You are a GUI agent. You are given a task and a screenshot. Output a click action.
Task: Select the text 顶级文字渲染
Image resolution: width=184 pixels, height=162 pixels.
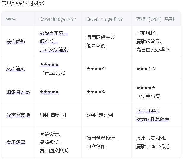(x=54, y=50)
